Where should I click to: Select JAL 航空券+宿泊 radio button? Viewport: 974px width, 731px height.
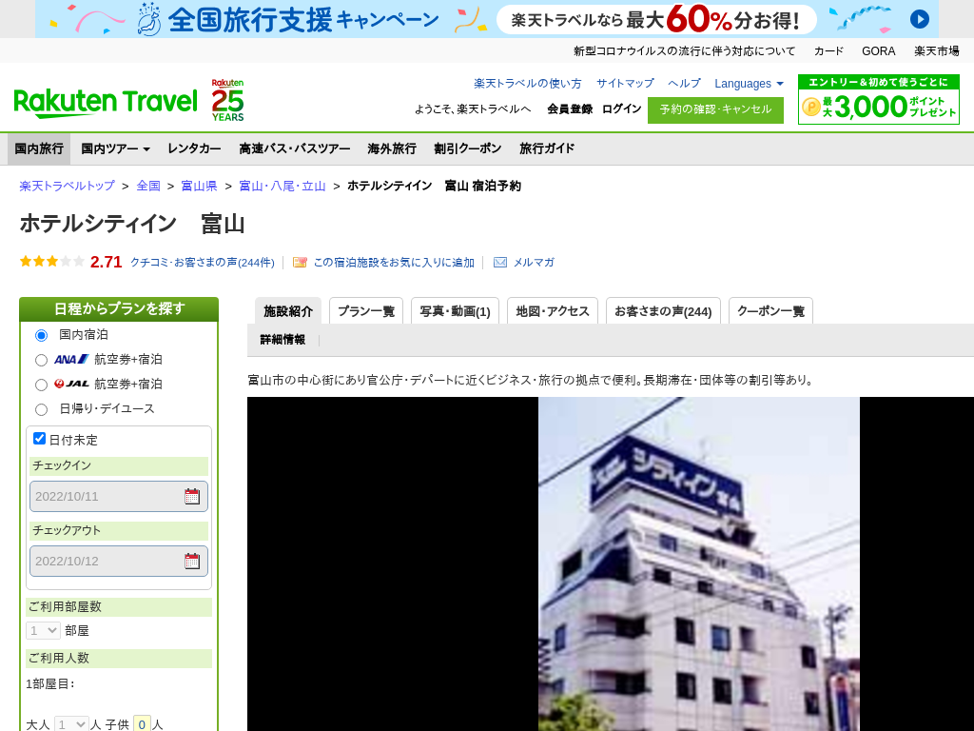click(x=41, y=385)
